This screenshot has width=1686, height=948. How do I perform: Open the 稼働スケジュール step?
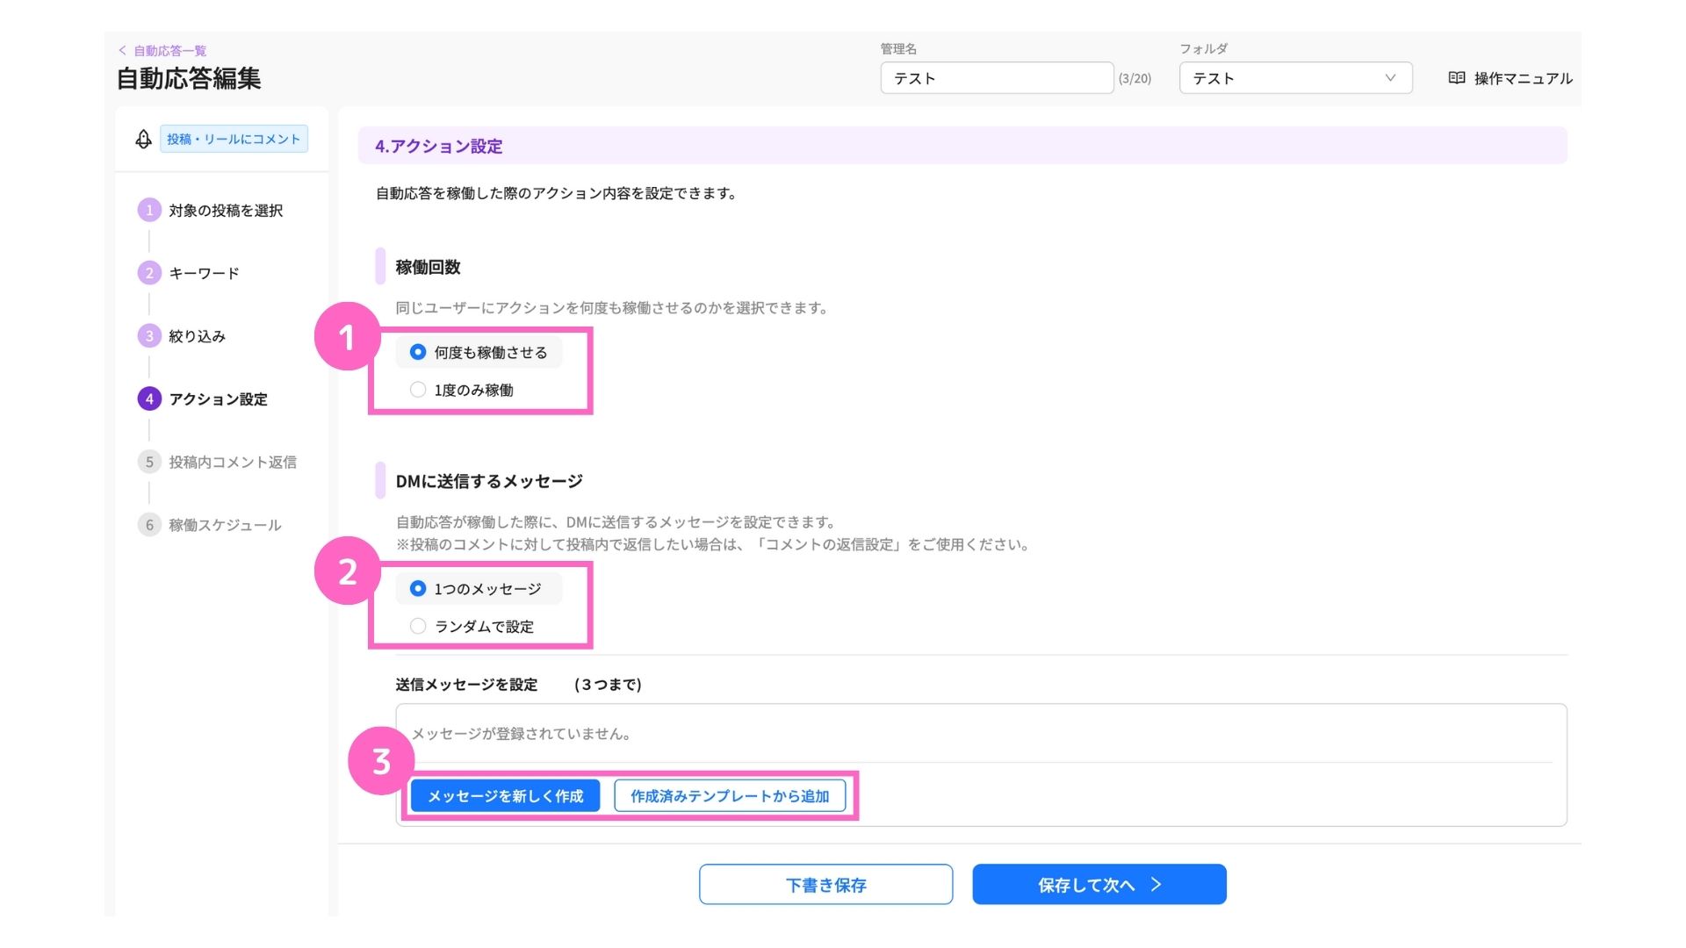click(x=225, y=525)
